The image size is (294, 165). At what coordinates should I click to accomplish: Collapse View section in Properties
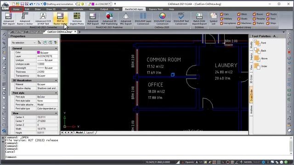click(x=56, y=113)
